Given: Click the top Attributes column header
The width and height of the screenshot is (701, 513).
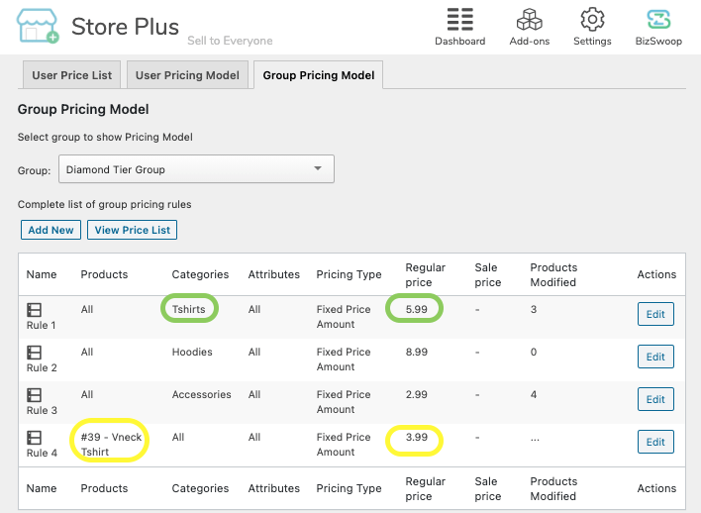Looking at the screenshot, I should pyautogui.click(x=274, y=274).
